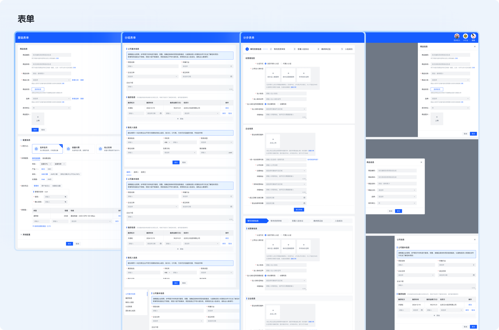The image size is (499, 330).
Task: Collapse the 配置信息 section
Action: pos(21,140)
